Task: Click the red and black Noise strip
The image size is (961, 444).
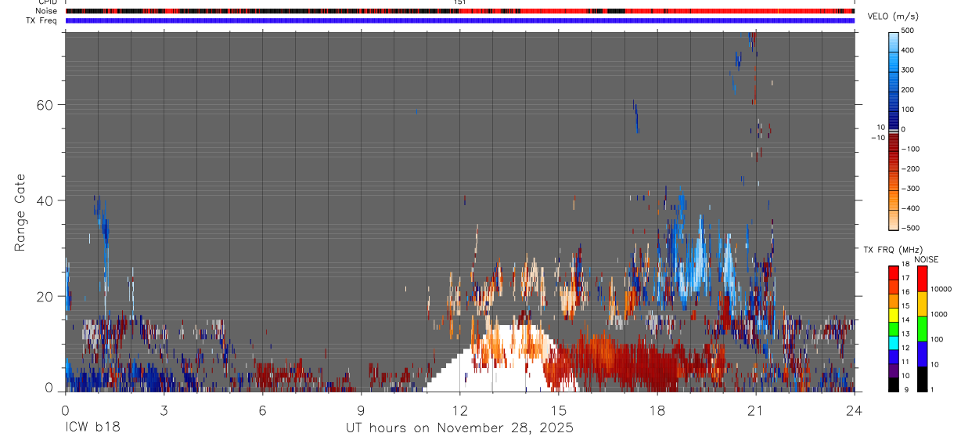Action: click(x=460, y=11)
